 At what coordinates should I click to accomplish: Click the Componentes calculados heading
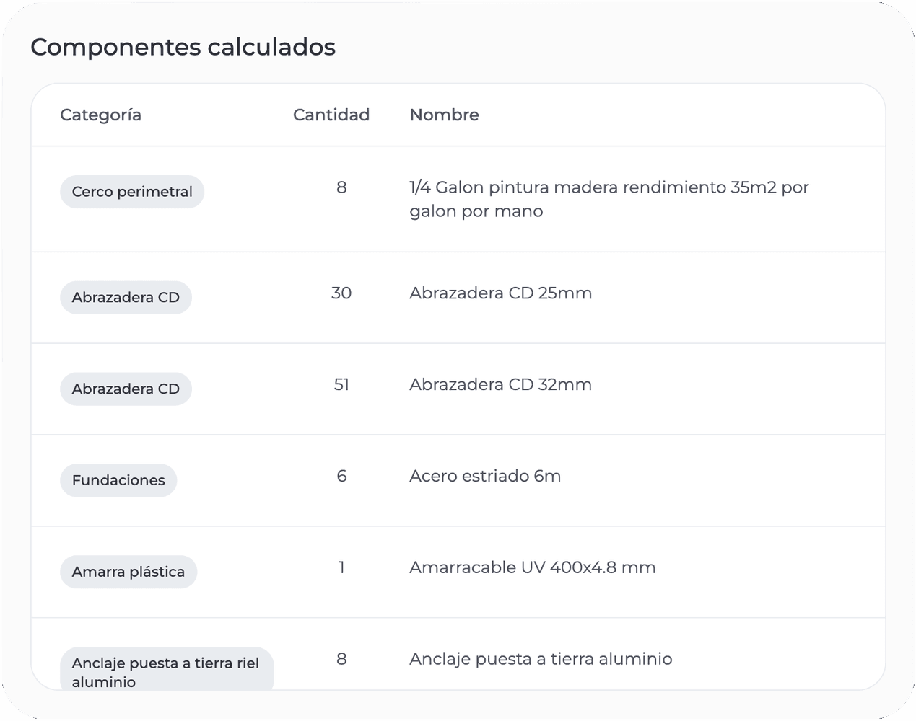tap(183, 47)
